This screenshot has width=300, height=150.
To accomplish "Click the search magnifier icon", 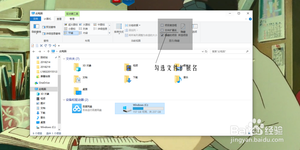I will (x=247, y=51).
